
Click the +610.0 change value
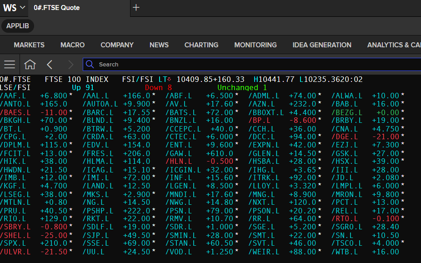pyautogui.click(x=220, y=153)
